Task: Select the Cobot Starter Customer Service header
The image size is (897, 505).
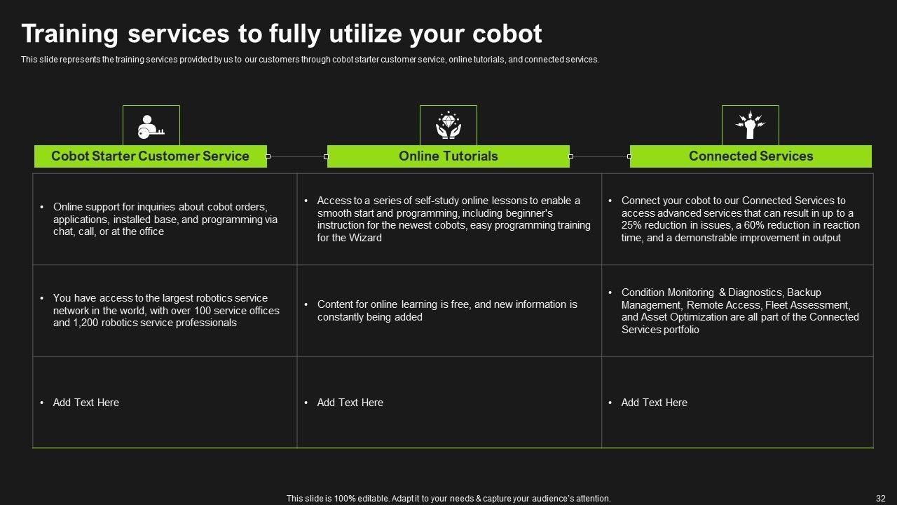Action: [151, 156]
